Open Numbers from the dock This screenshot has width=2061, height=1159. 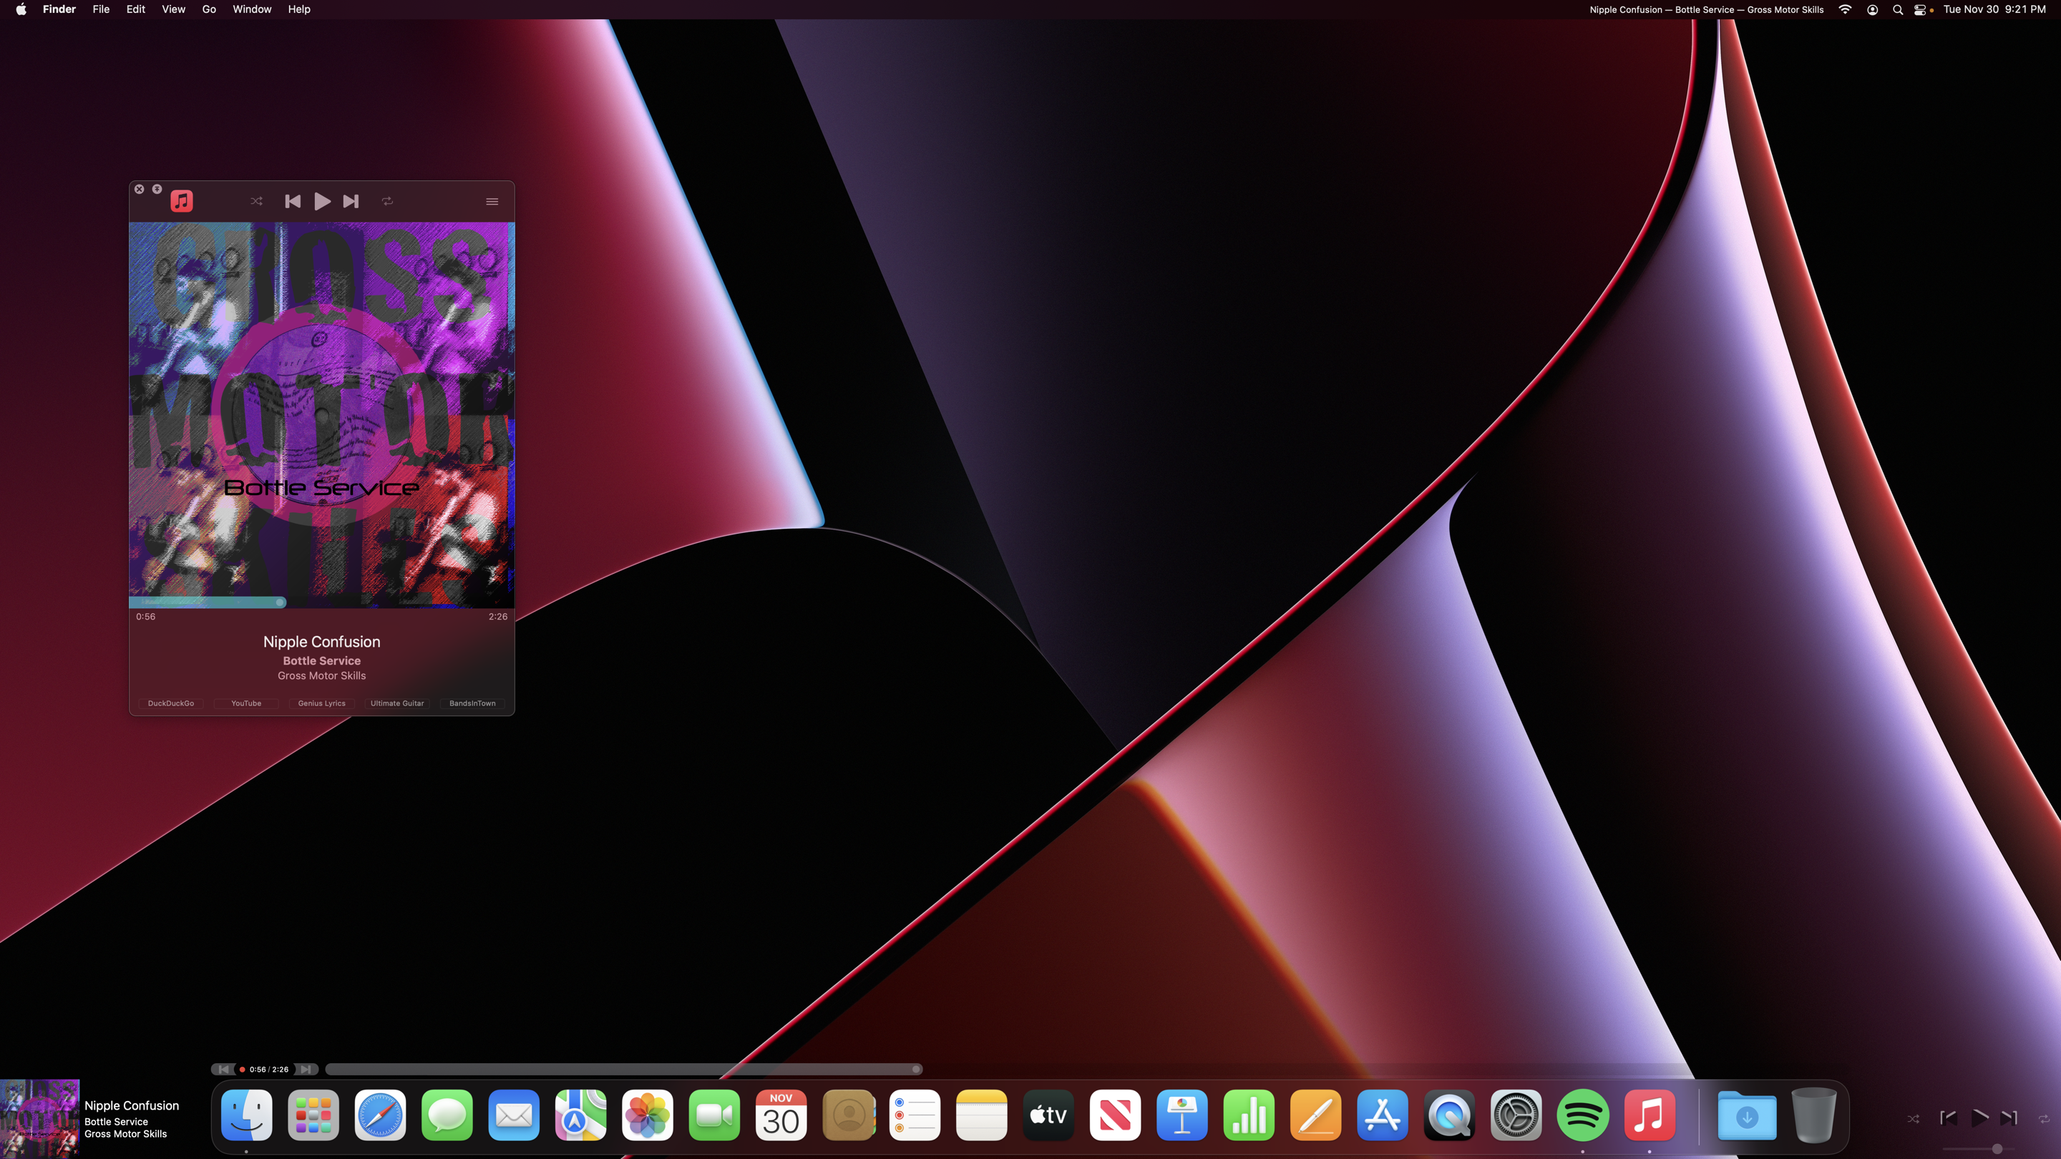[1249, 1115]
